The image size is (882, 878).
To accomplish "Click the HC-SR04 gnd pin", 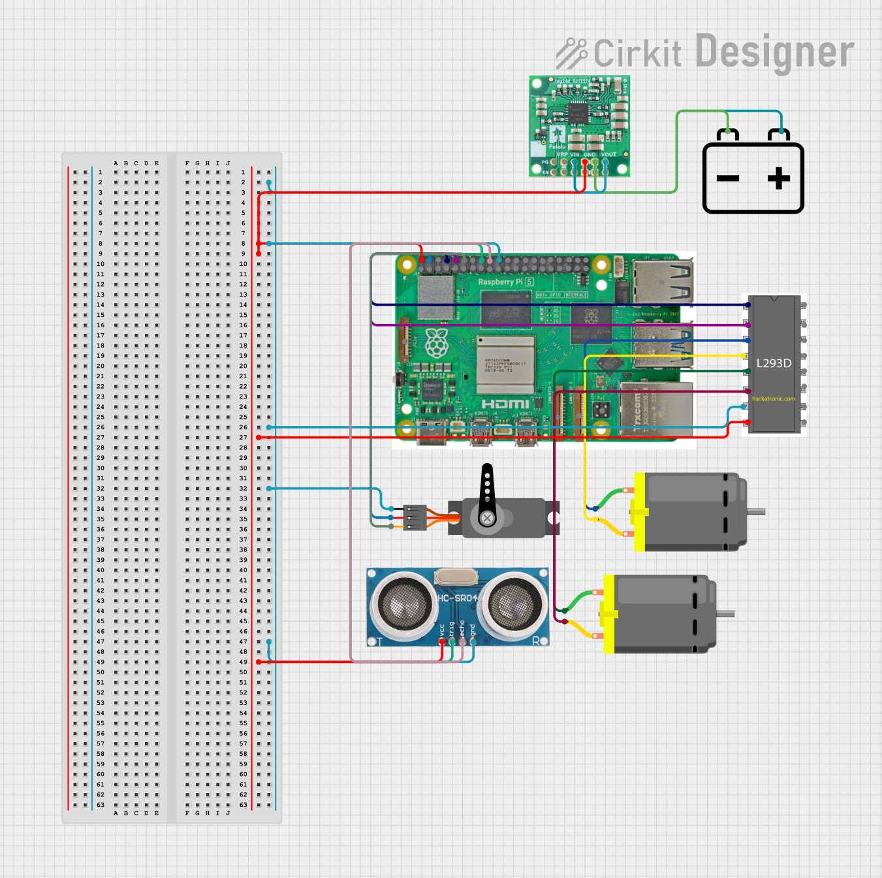I will click(x=473, y=642).
